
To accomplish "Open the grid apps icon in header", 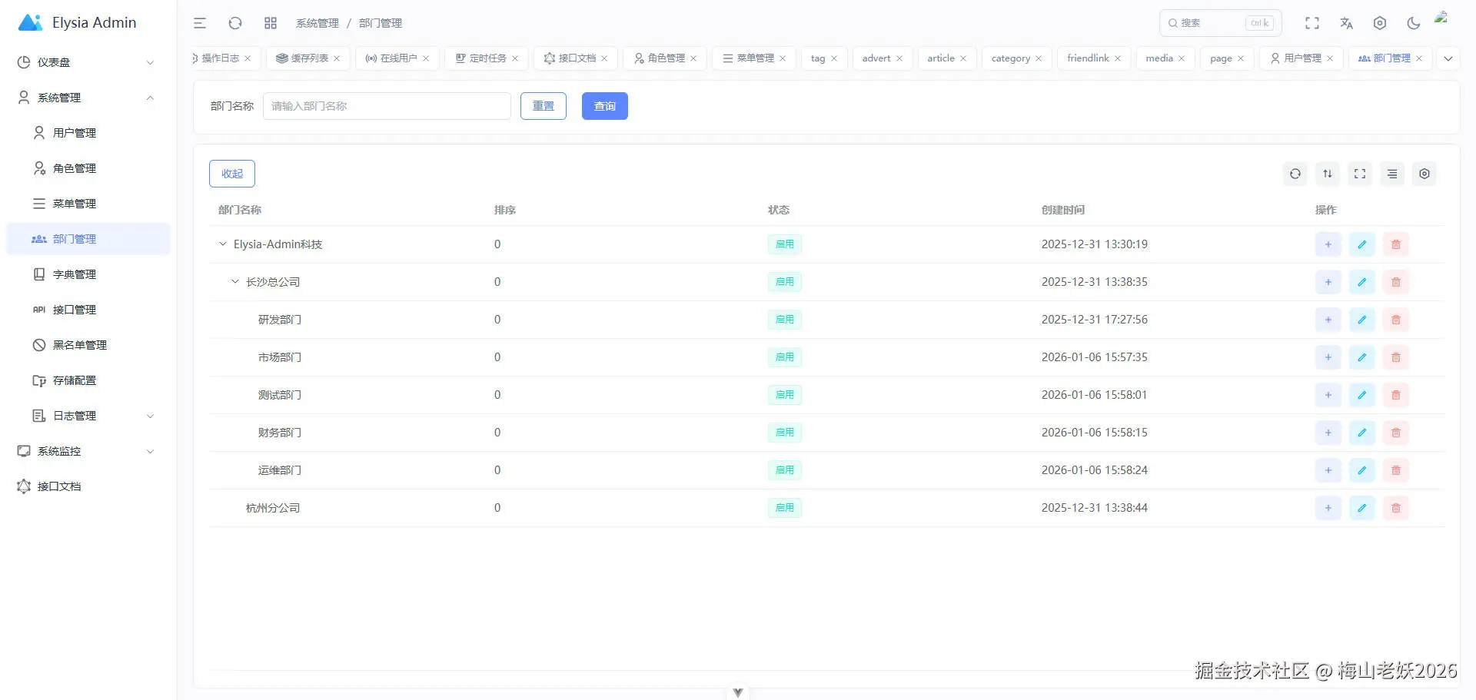I will pyautogui.click(x=271, y=23).
